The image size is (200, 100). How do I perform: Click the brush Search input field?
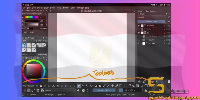29,54
